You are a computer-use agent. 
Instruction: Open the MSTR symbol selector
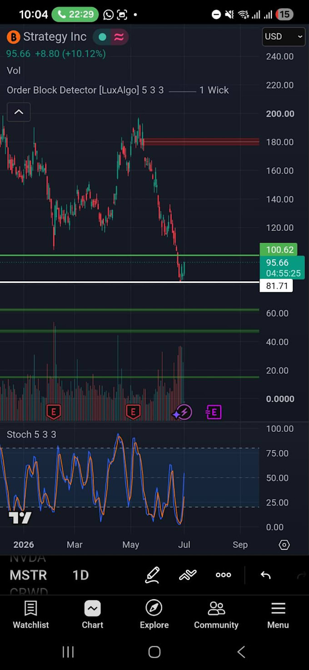coord(28,575)
